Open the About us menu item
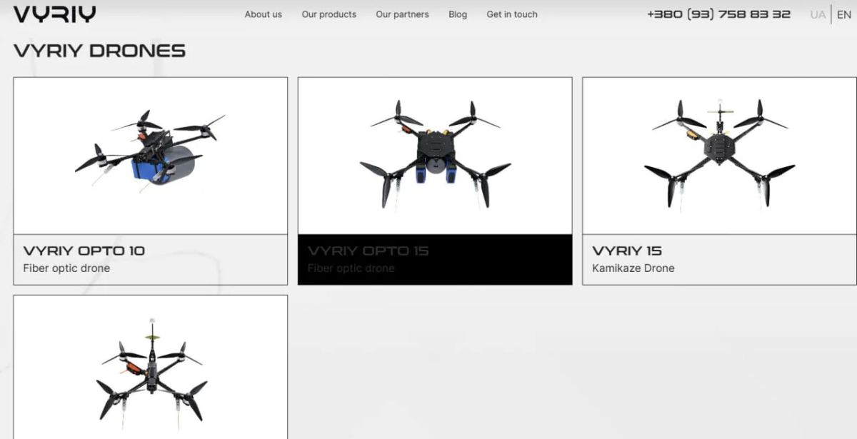Screen dimensions: 857x439 pos(263,14)
